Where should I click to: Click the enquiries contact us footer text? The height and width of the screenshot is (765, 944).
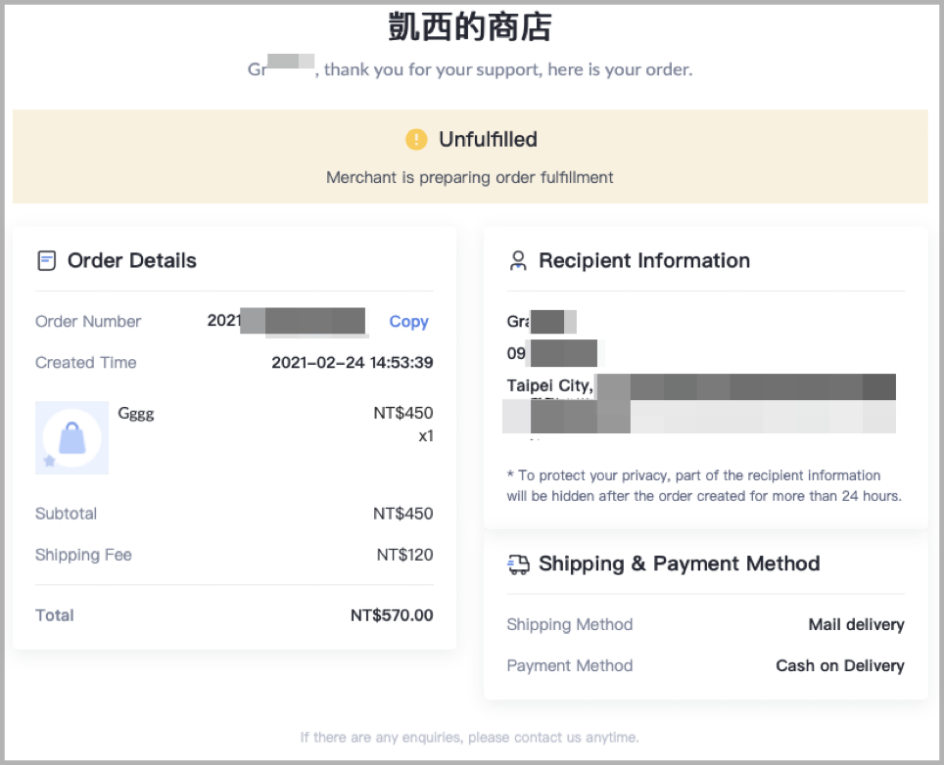pos(470,738)
